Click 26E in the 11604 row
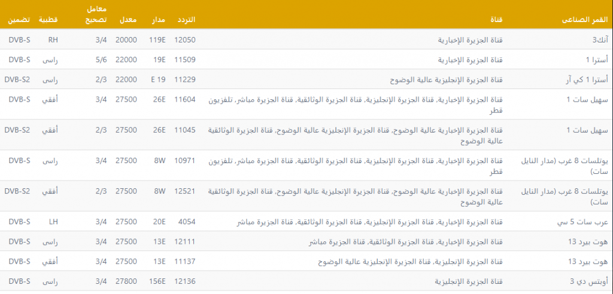This screenshot has height=294, width=613. coord(159,100)
